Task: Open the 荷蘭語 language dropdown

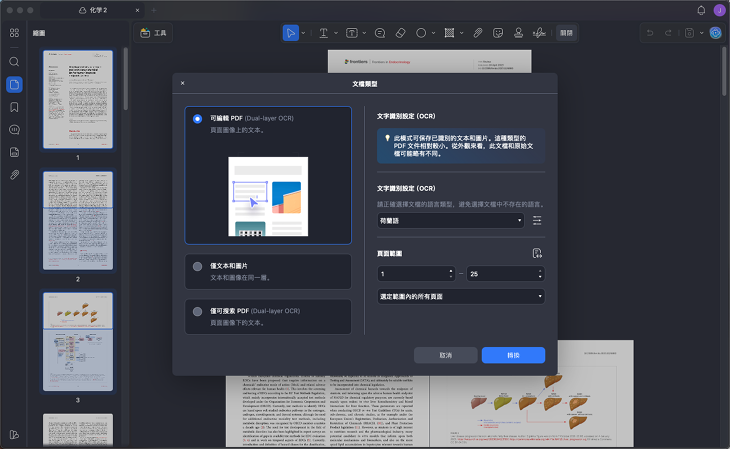Action: [x=450, y=220]
